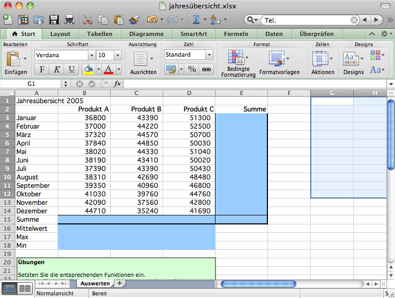
Task: Click the red font color swatch
Action: [x=109, y=70]
